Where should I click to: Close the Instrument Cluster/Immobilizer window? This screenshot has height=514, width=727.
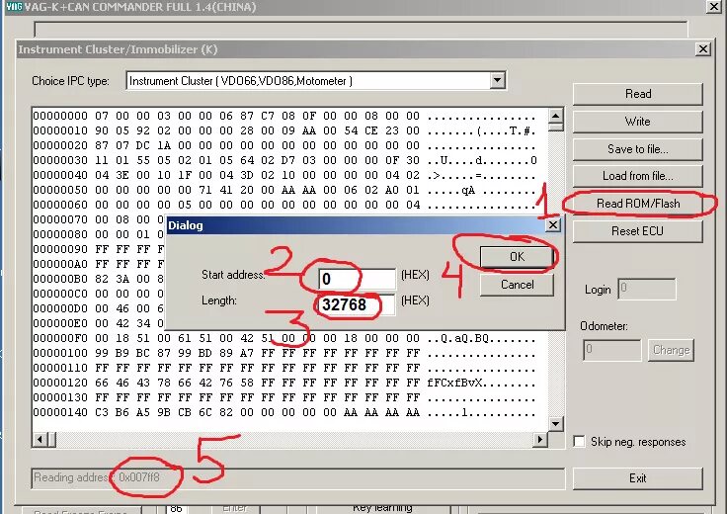(x=703, y=49)
